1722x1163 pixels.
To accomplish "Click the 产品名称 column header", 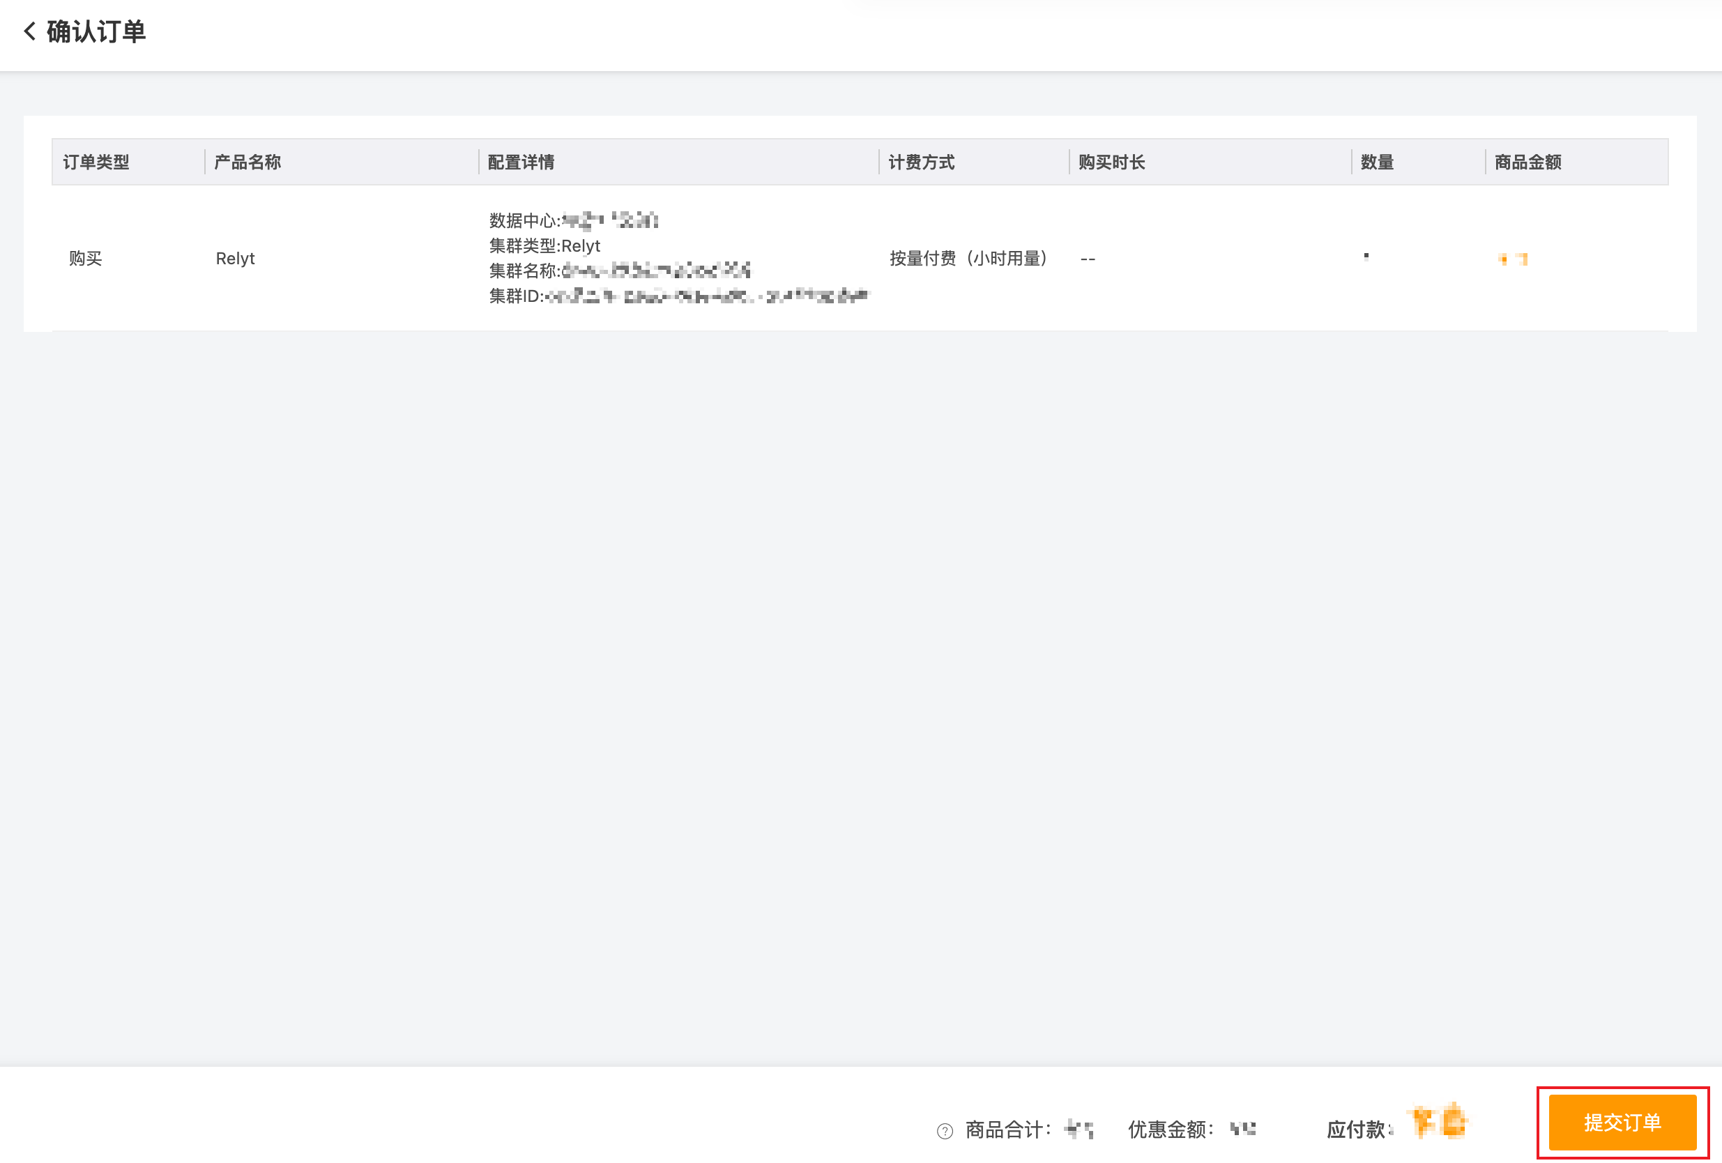I will (x=247, y=162).
